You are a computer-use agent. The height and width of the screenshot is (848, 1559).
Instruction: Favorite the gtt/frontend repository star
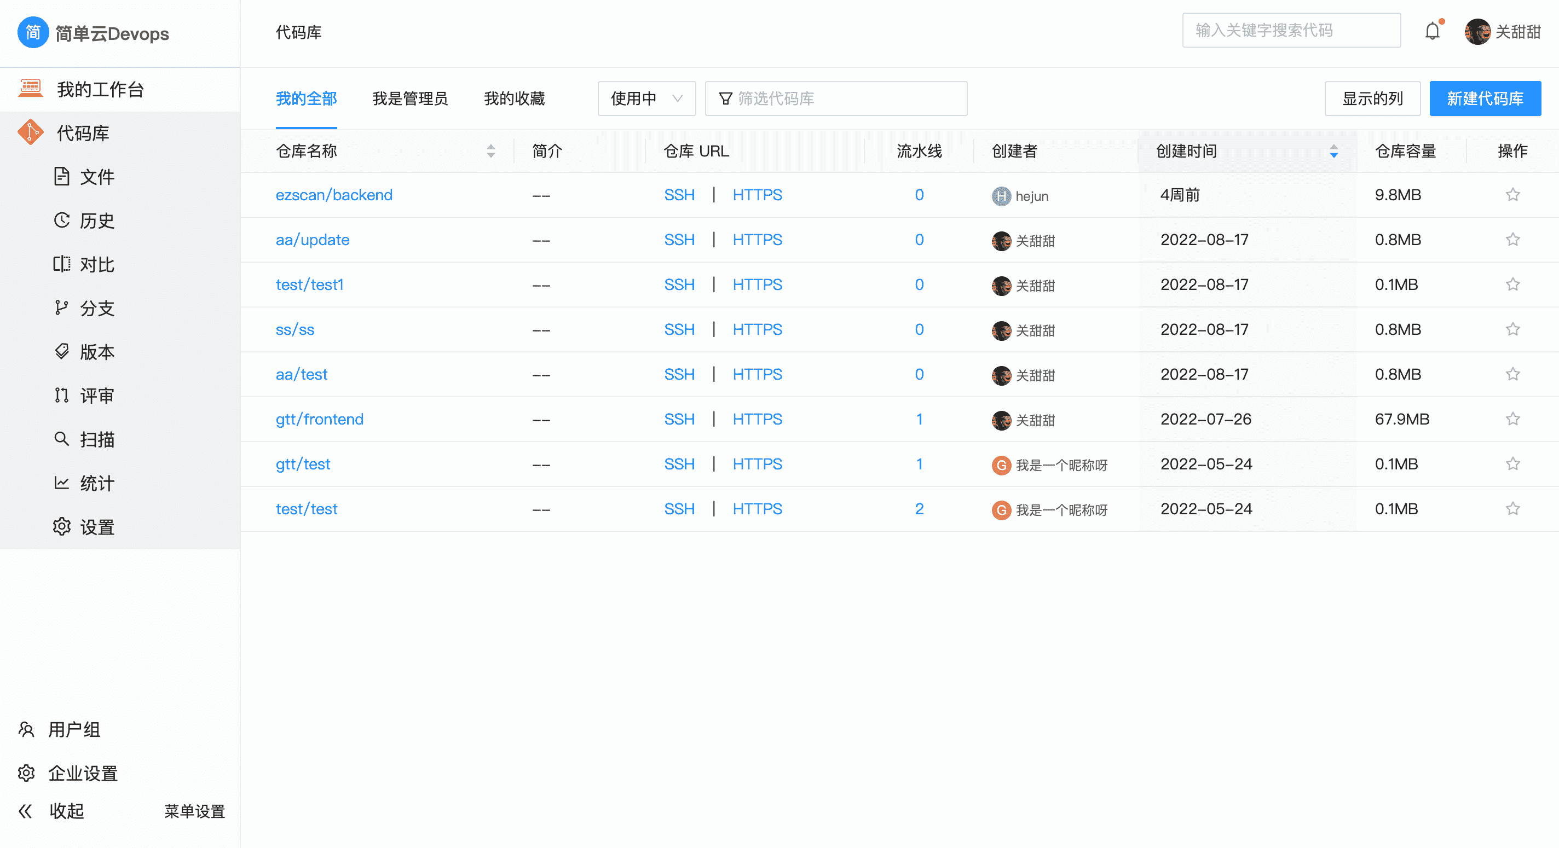[x=1512, y=419]
